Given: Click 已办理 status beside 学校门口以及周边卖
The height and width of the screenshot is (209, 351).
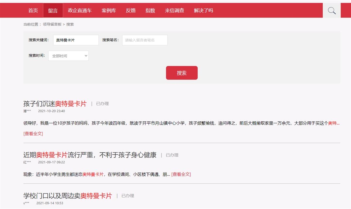Looking at the screenshot, I should click(x=128, y=196).
